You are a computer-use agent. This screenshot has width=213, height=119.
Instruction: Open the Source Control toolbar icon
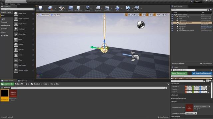click(50, 9)
